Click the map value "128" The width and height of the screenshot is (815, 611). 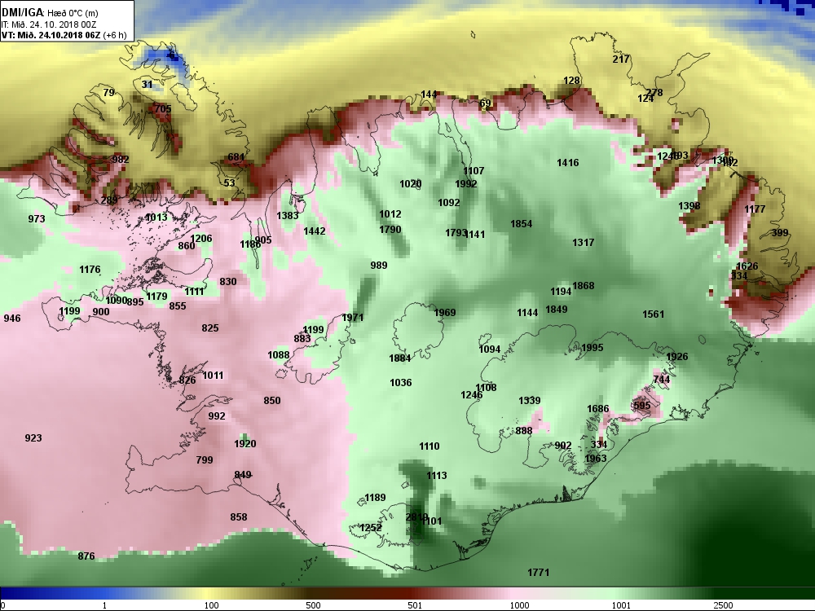tap(571, 81)
